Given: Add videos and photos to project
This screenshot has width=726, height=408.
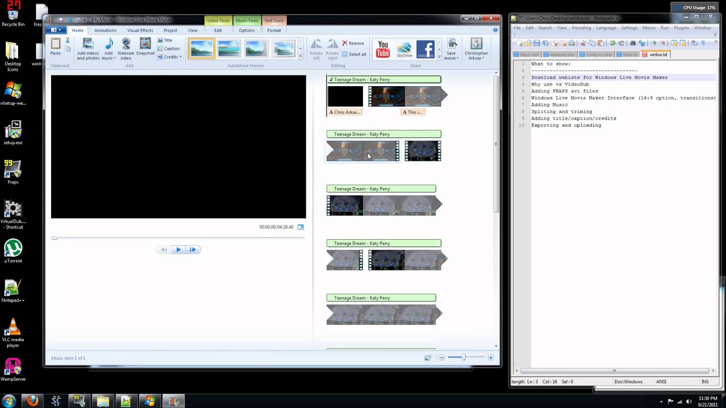Looking at the screenshot, I should (88, 49).
